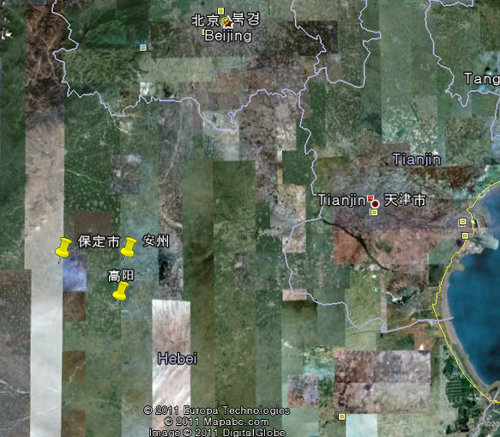Click the white 'Tianjin' city label
The image size is (500, 437).
pos(342,200)
